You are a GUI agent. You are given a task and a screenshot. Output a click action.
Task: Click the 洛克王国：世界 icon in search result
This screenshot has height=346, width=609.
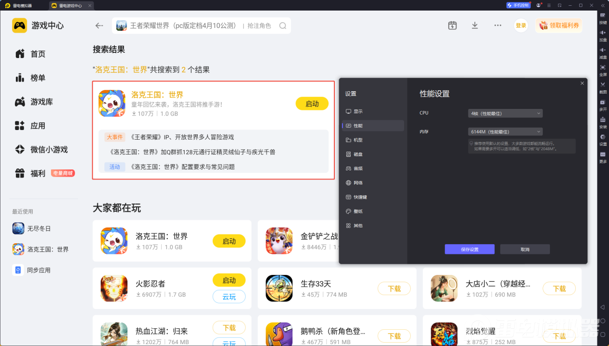tap(112, 103)
